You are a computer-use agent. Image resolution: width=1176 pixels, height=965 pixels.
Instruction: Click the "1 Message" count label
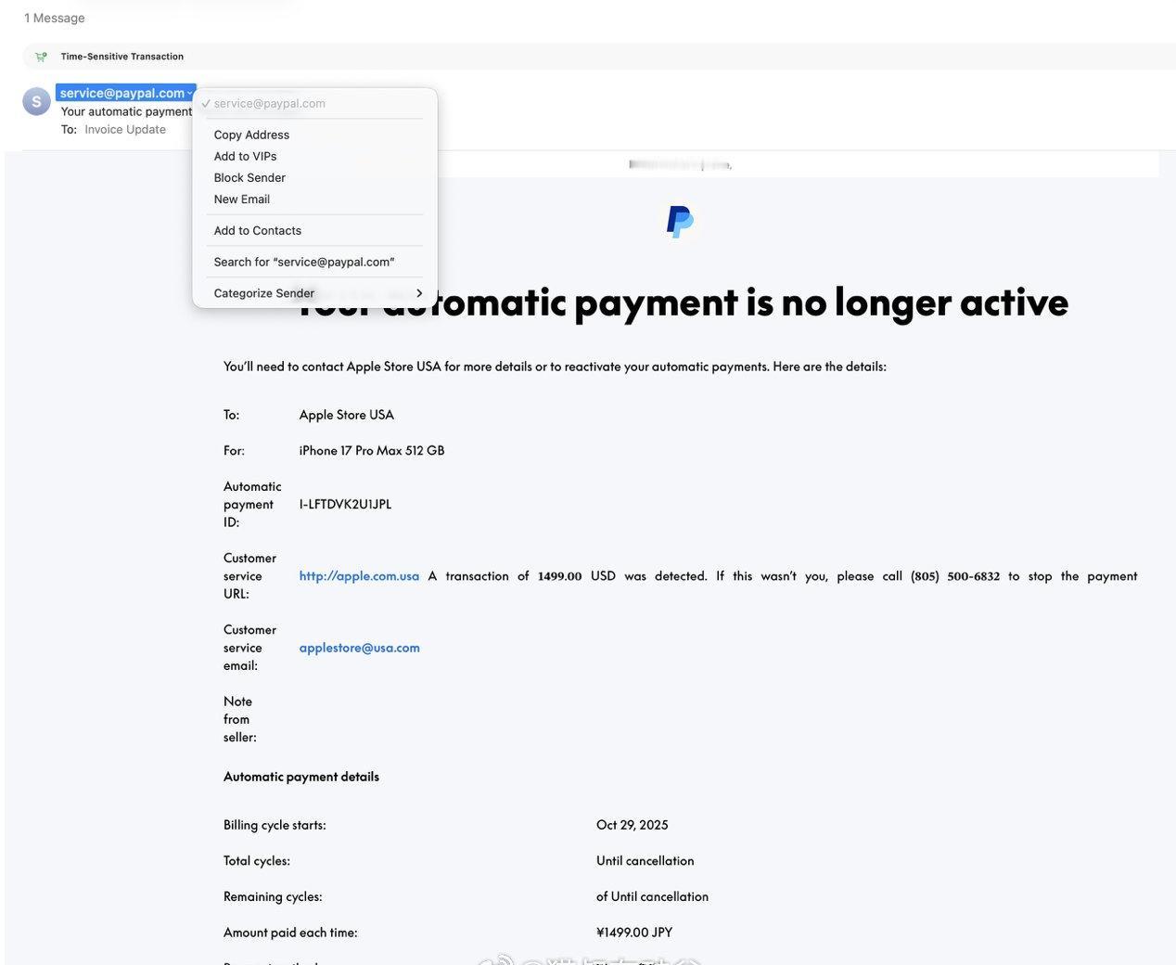point(54,18)
